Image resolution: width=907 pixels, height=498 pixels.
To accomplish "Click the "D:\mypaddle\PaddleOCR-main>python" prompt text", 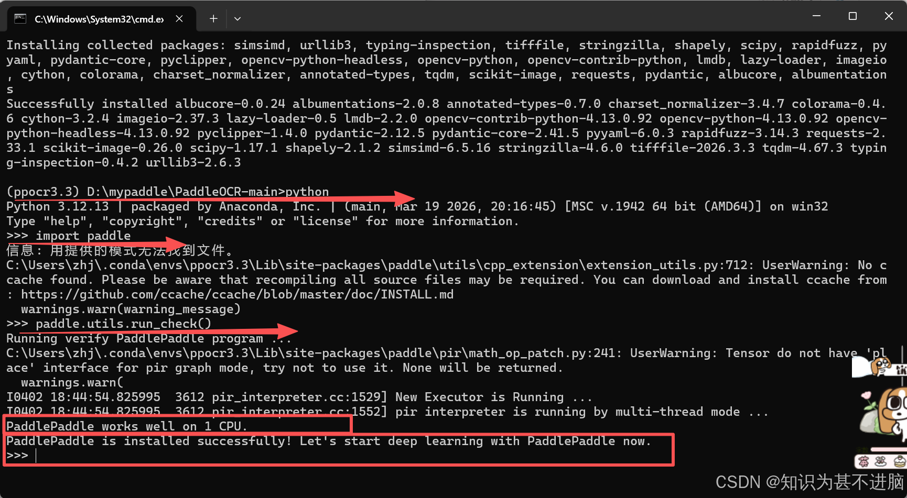I will pos(208,192).
